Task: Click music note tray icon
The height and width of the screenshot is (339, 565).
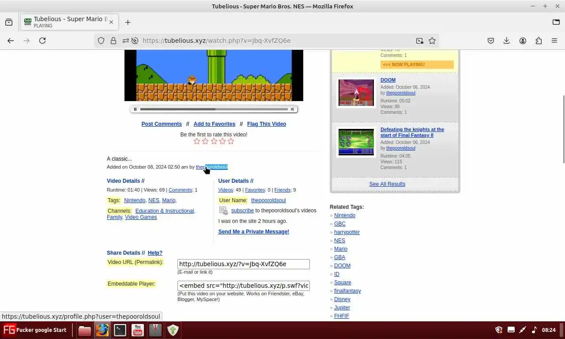Action: coord(534,330)
